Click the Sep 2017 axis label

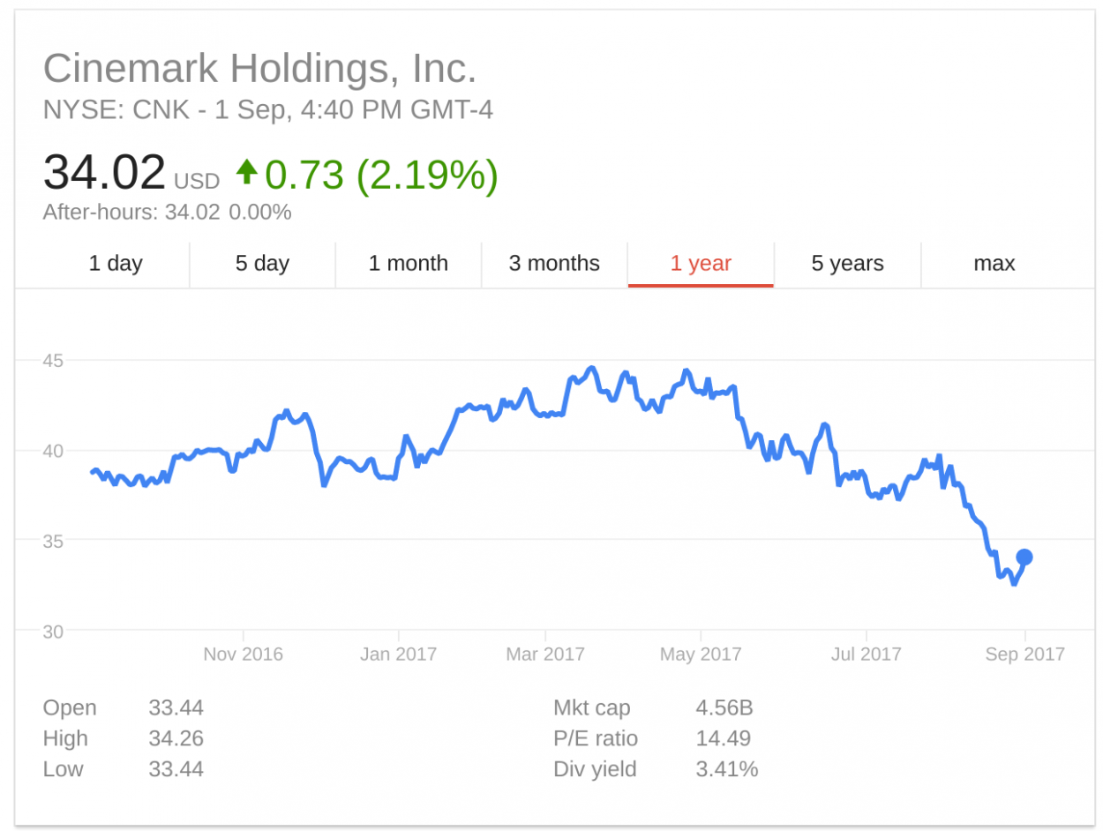pyautogui.click(x=1027, y=655)
